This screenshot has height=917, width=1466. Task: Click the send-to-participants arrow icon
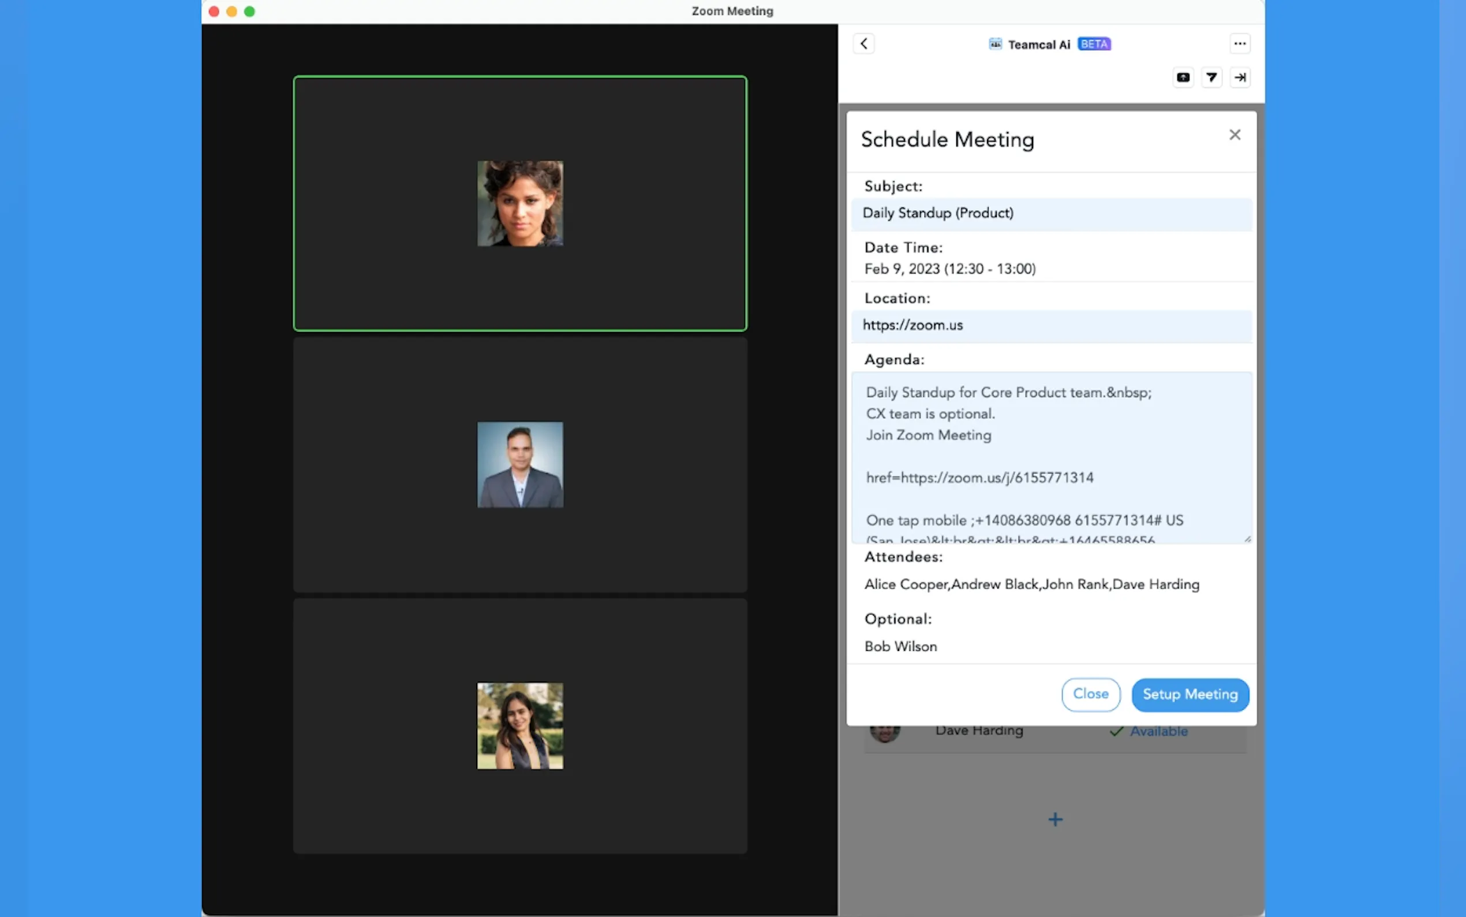tap(1211, 77)
